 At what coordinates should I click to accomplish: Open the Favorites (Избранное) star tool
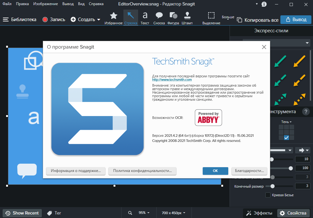(113, 18)
